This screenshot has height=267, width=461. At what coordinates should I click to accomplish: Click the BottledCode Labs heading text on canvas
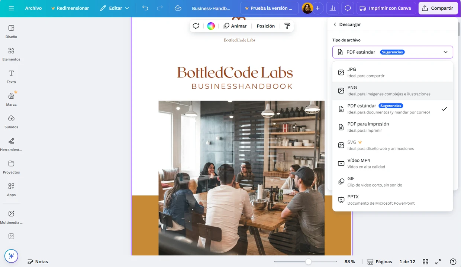235,72
